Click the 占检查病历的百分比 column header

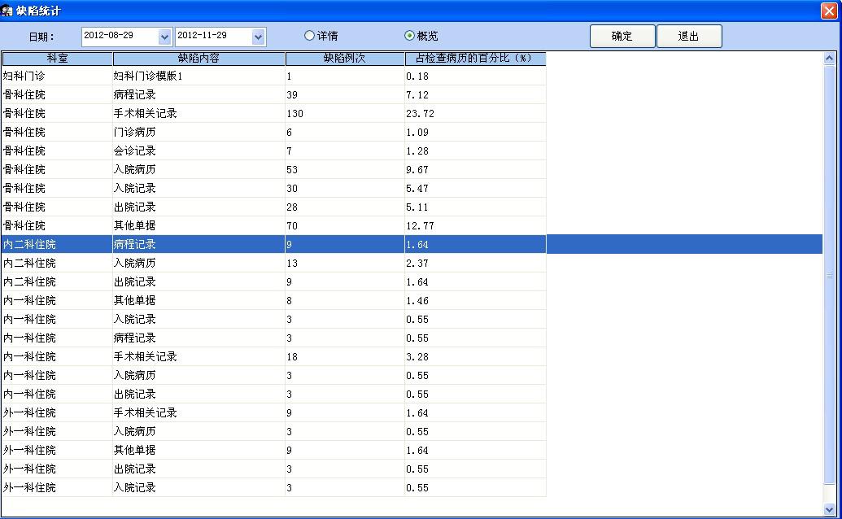click(474, 59)
